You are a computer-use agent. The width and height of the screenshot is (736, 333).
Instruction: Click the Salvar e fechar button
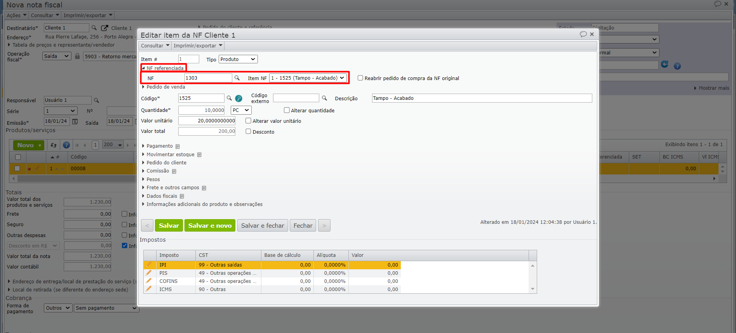click(x=263, y=226)
